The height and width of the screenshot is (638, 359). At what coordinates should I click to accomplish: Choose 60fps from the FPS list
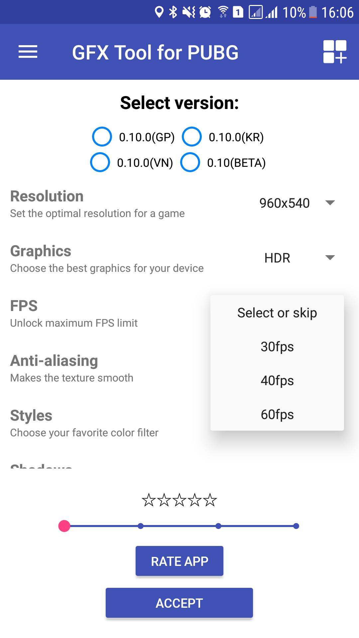tap(277, 414)
